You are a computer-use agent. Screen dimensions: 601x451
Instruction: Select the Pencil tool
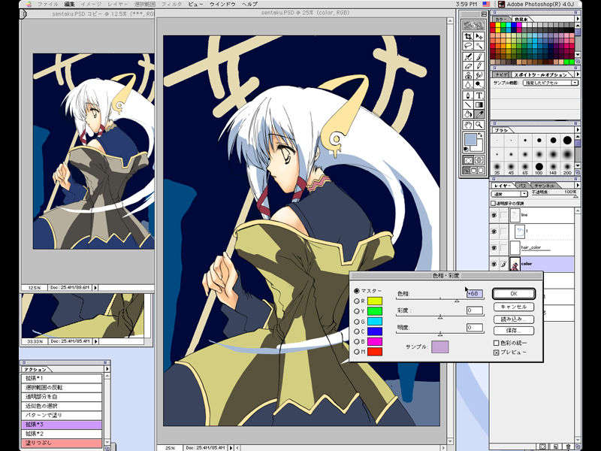click(479, 66)
